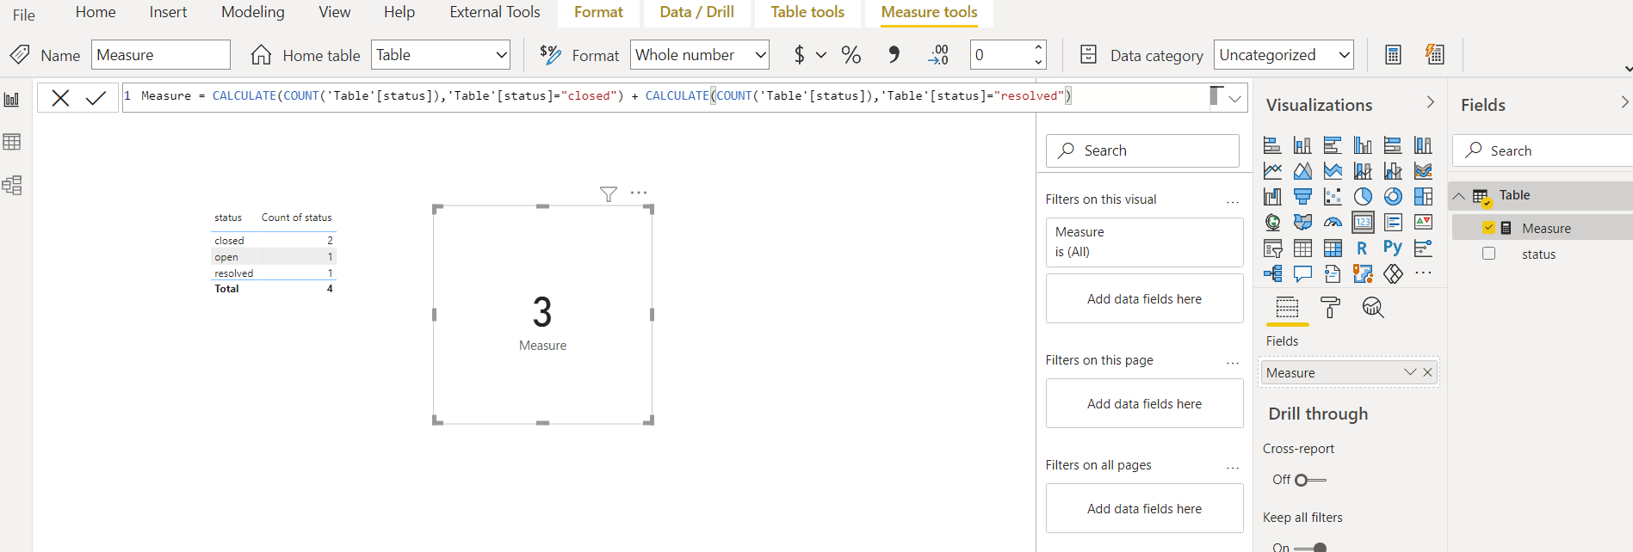Open Filters on this visual options ellipsis
1633x552 pixels.
pos(1233,200)
